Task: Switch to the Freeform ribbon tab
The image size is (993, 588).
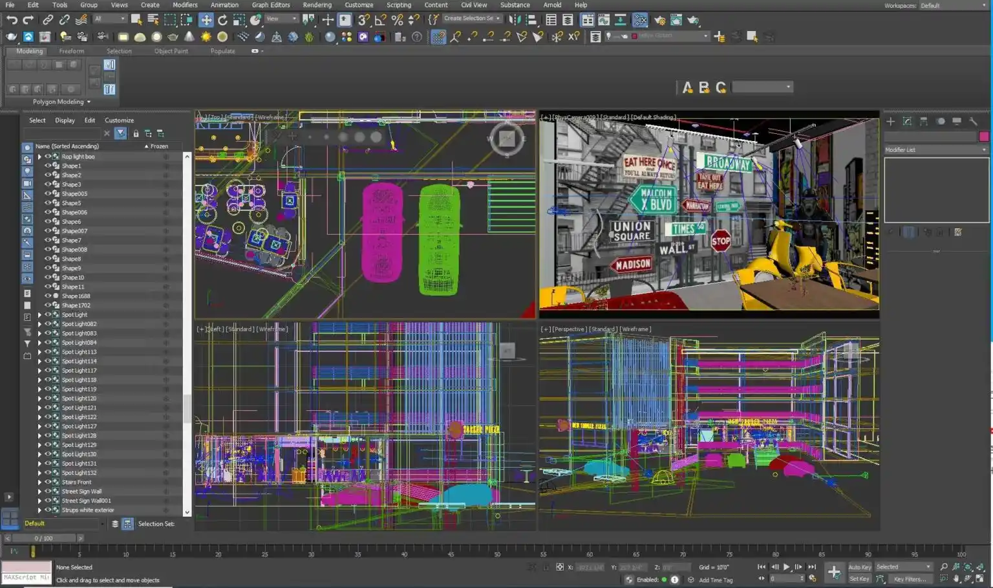Action: [x=71, y=51]
